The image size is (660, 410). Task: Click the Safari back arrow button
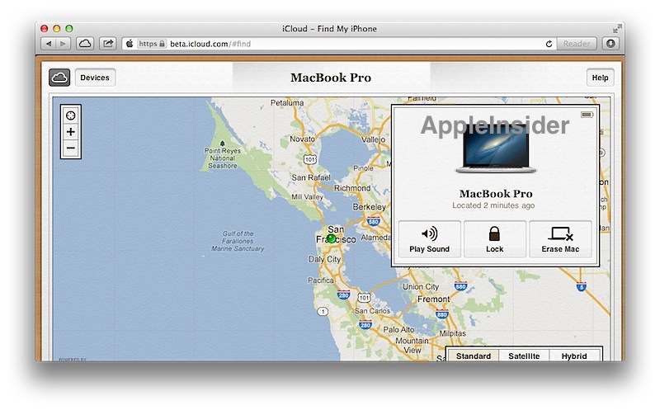pyautogui.click(x=49, y=44)
